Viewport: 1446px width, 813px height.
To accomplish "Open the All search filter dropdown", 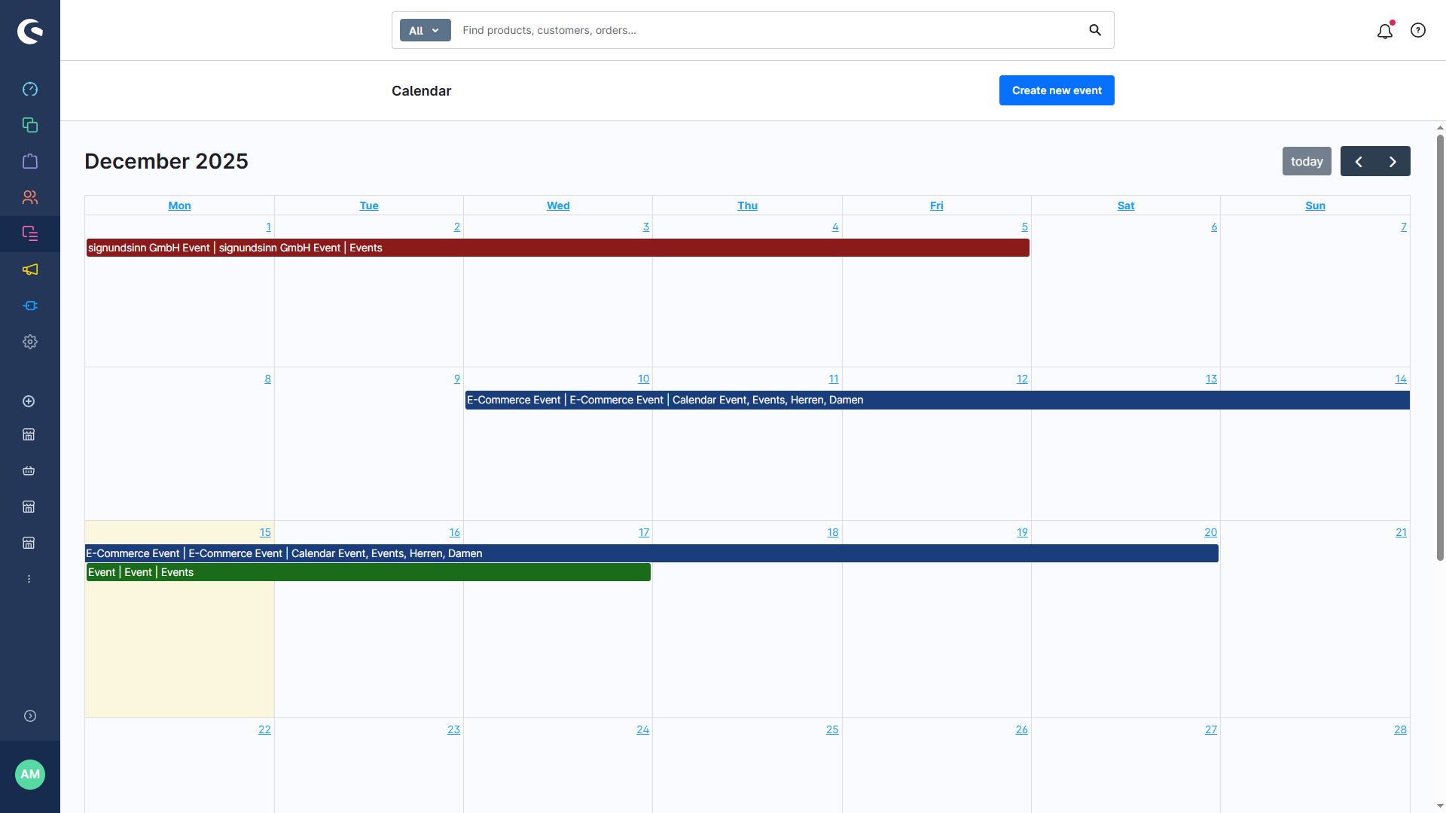I will (x=424, y=30).
